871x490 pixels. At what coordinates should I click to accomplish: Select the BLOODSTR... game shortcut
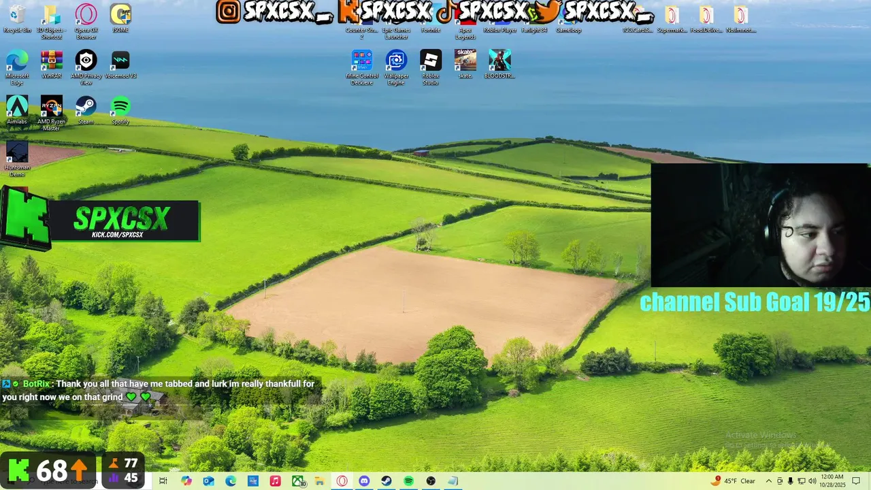coord(499,65)
